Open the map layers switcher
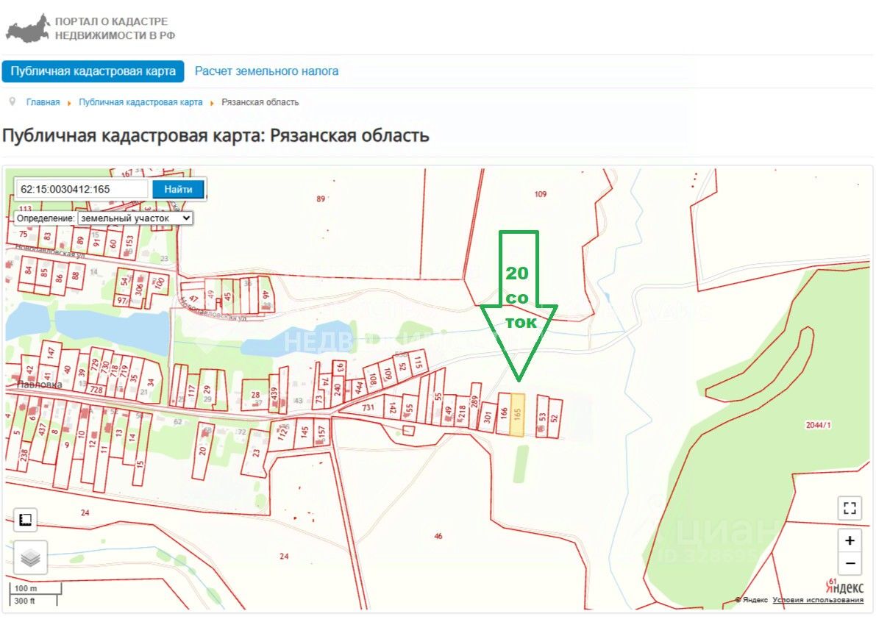The width and height of the screenshot is (876, 622). 30,557
